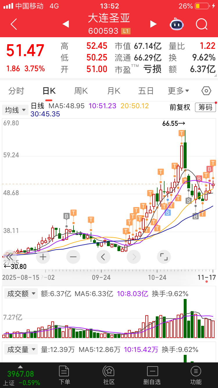Tap circulating value 66.29亿

(148, 58)
